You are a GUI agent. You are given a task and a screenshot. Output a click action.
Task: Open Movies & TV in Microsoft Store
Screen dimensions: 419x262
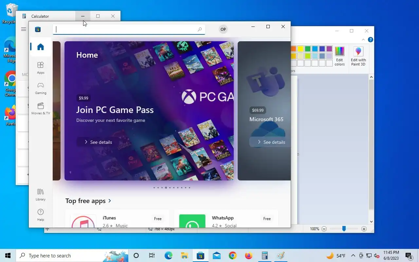pyautogui.click(x=41, y=108)
